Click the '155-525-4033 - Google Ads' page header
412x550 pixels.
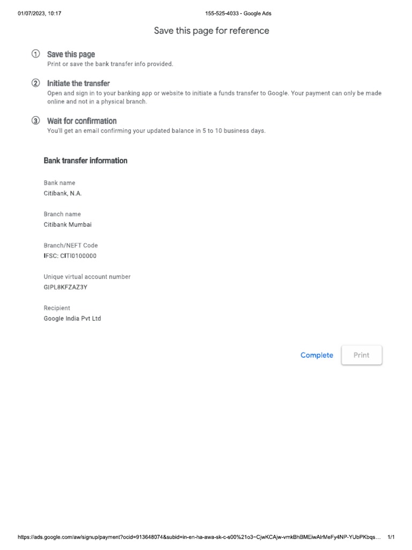click(238, 13)
